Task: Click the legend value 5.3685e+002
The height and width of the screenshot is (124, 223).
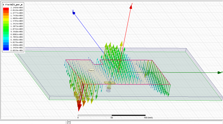Action: pyautogui.click(x=17, y=40)
